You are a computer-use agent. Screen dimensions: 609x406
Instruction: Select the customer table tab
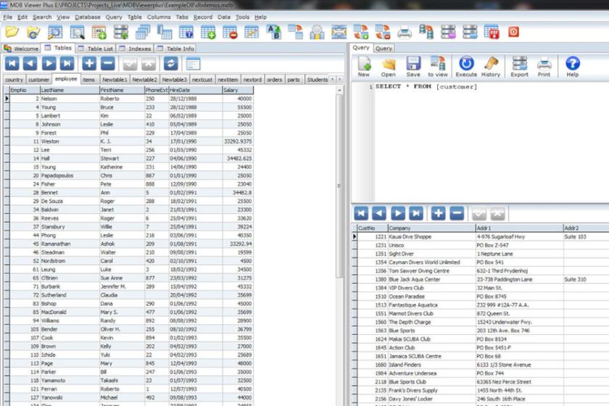(39, 80)
